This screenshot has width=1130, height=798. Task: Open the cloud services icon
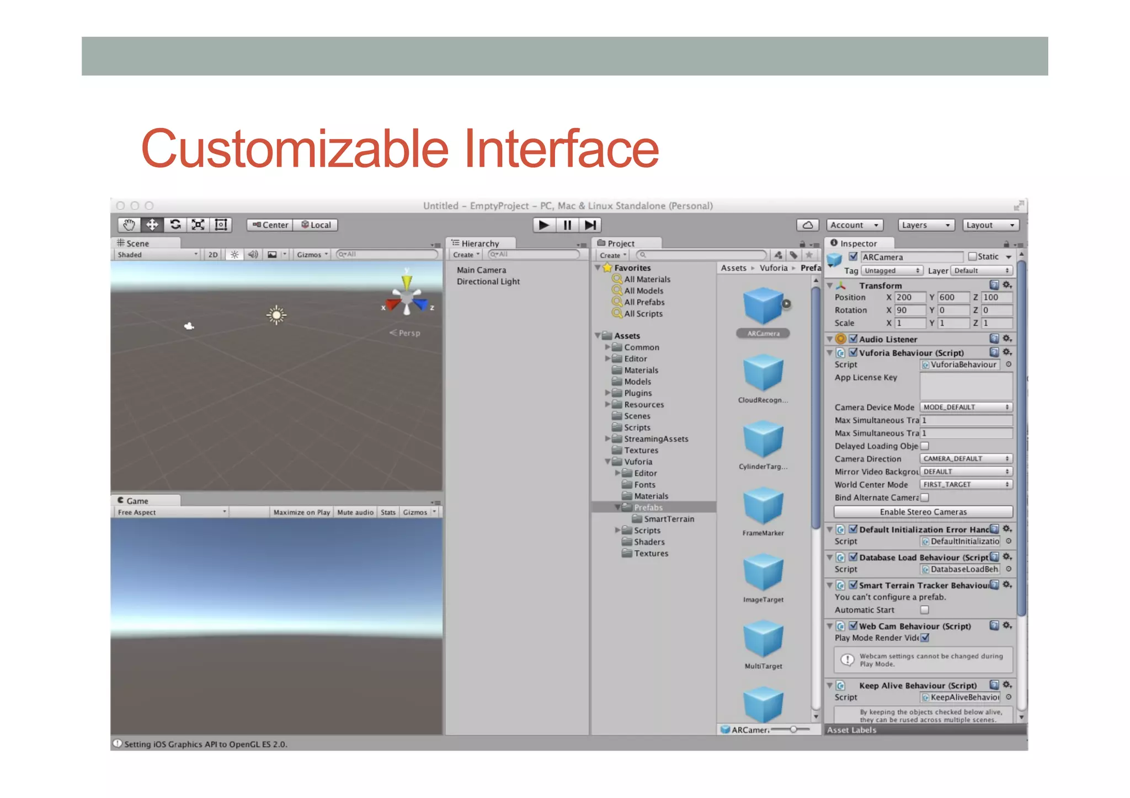pos(808,225)
